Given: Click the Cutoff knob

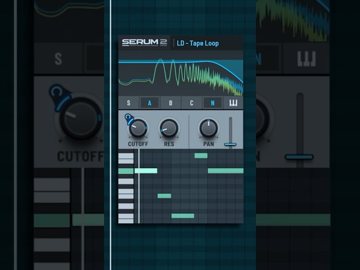Looking at the screenshot, I should pos(138,128).
